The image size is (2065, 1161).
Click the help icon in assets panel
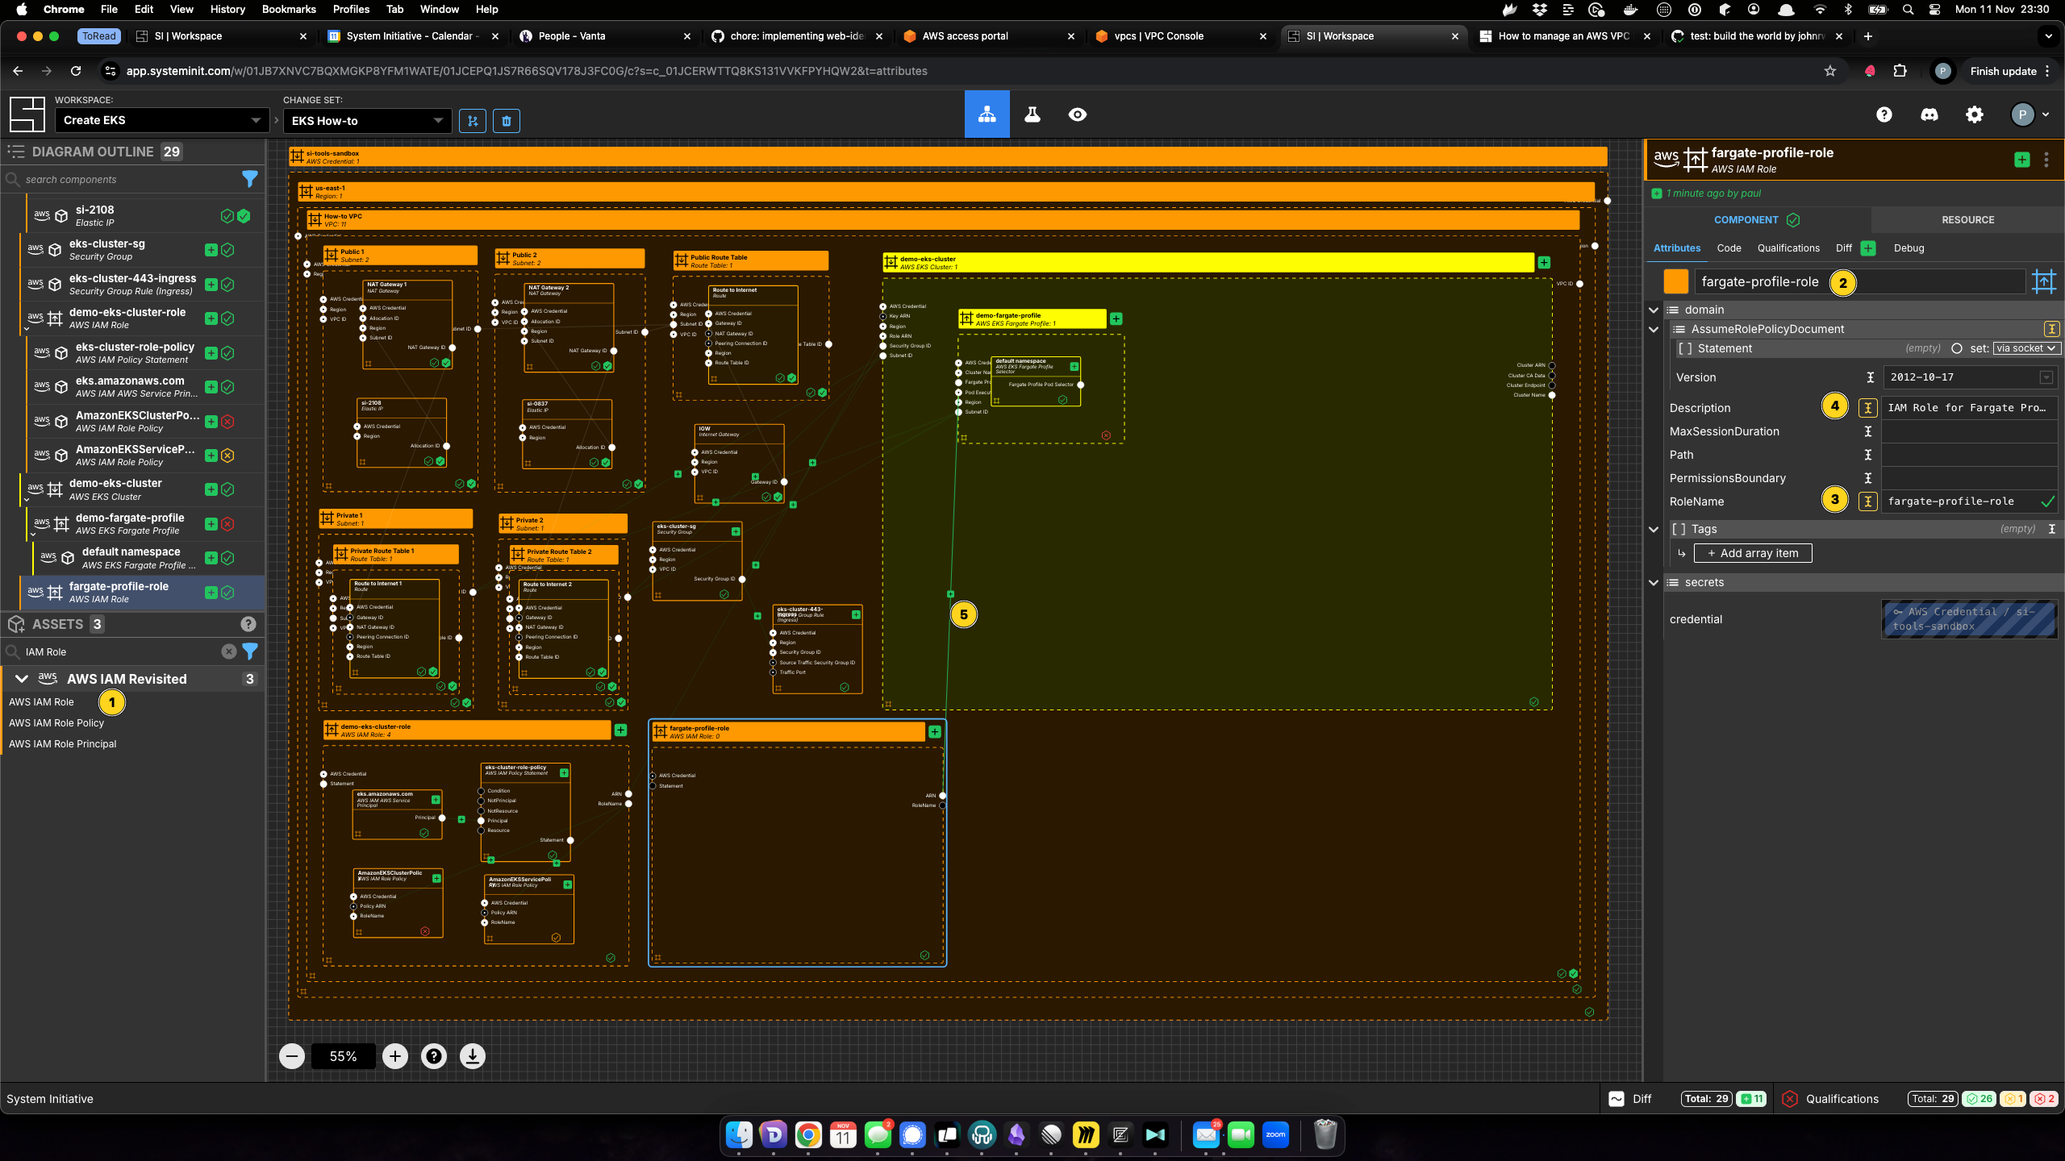pyautogui.click(x=249, y=624)
